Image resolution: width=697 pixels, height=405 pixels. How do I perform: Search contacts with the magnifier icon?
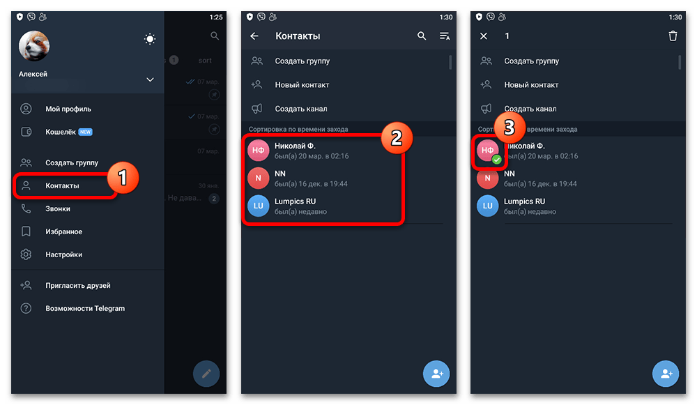(x=422, y=36)
